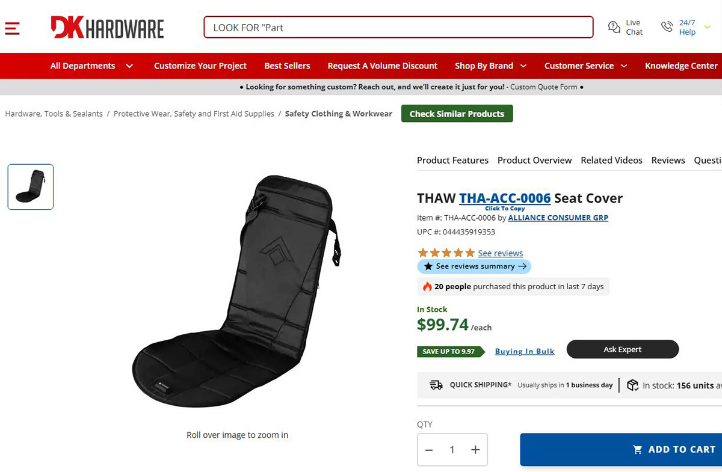Expand Customer Service dropdown
722x472 pixels.
point(624,66)
